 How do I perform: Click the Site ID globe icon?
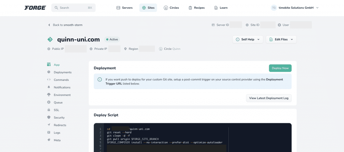pyautogui.click(x=247, y=25)
